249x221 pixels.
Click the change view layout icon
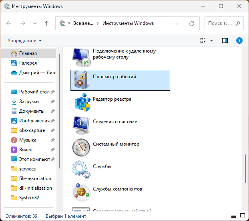[203, 41]
